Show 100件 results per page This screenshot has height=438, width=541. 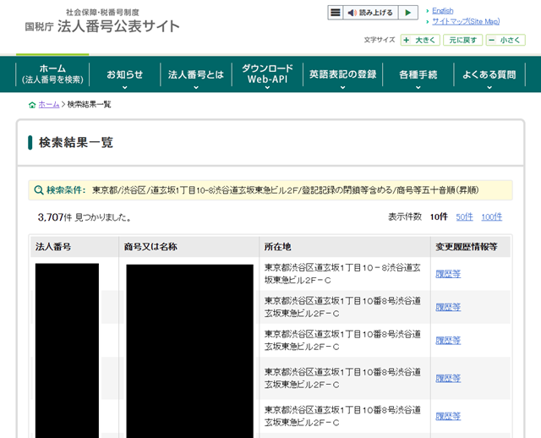[x=491, y=217]
